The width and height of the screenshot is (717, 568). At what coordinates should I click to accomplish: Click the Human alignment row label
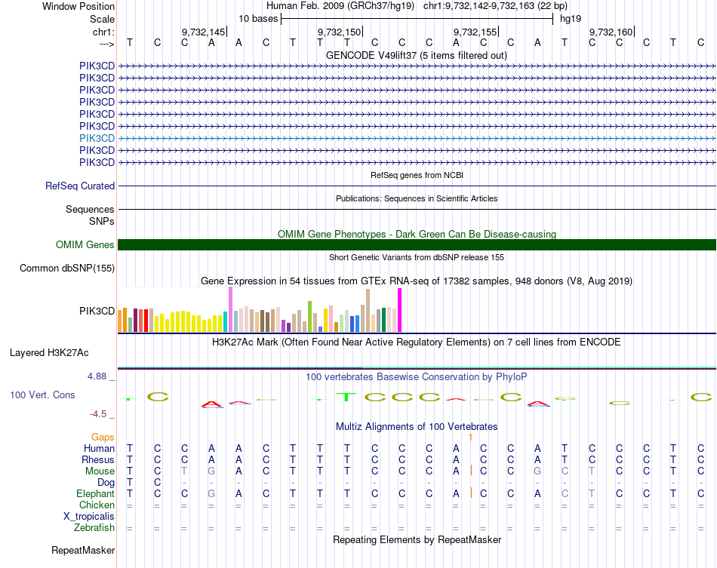[99, 449]
